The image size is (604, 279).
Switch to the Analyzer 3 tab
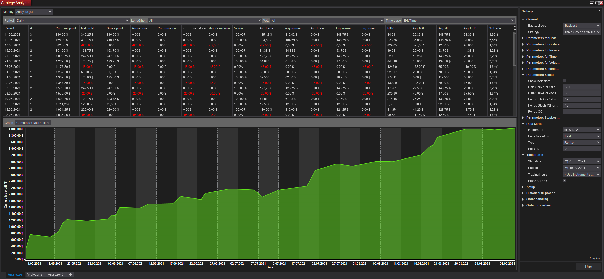point(56,274)
